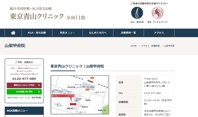This screenshot has width=198, height=117.
Task: Click the sidebar phone number 0120-977-089
Action: [24, 79]
